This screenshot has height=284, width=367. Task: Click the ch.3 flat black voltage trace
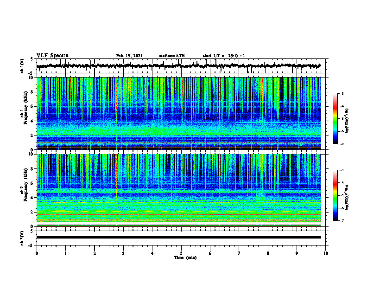[x=178, y=238]
